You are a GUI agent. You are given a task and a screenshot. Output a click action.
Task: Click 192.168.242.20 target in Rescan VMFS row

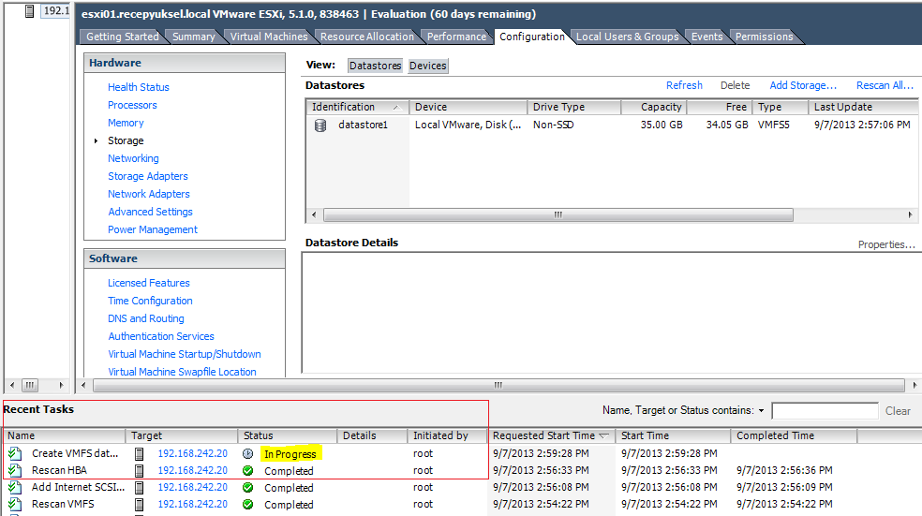click(x=192, y=504)
